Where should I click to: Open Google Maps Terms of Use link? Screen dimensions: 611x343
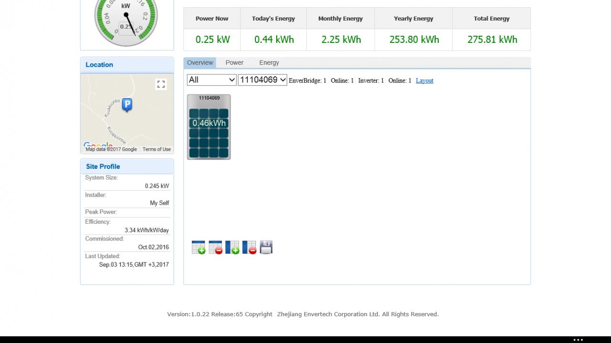(x=157, y=149)
